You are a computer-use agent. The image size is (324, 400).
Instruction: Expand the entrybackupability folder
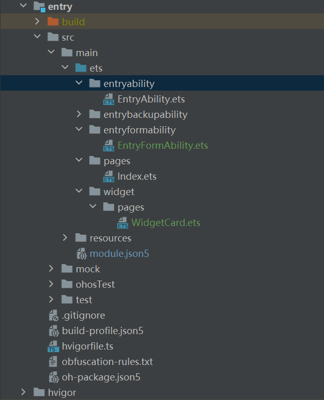(x=79, y=114)
